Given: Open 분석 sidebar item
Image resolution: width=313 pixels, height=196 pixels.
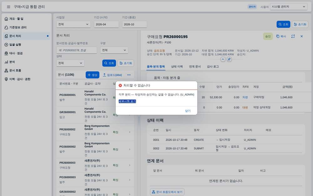Looking at the screenshot, I should tap(26, 62).
